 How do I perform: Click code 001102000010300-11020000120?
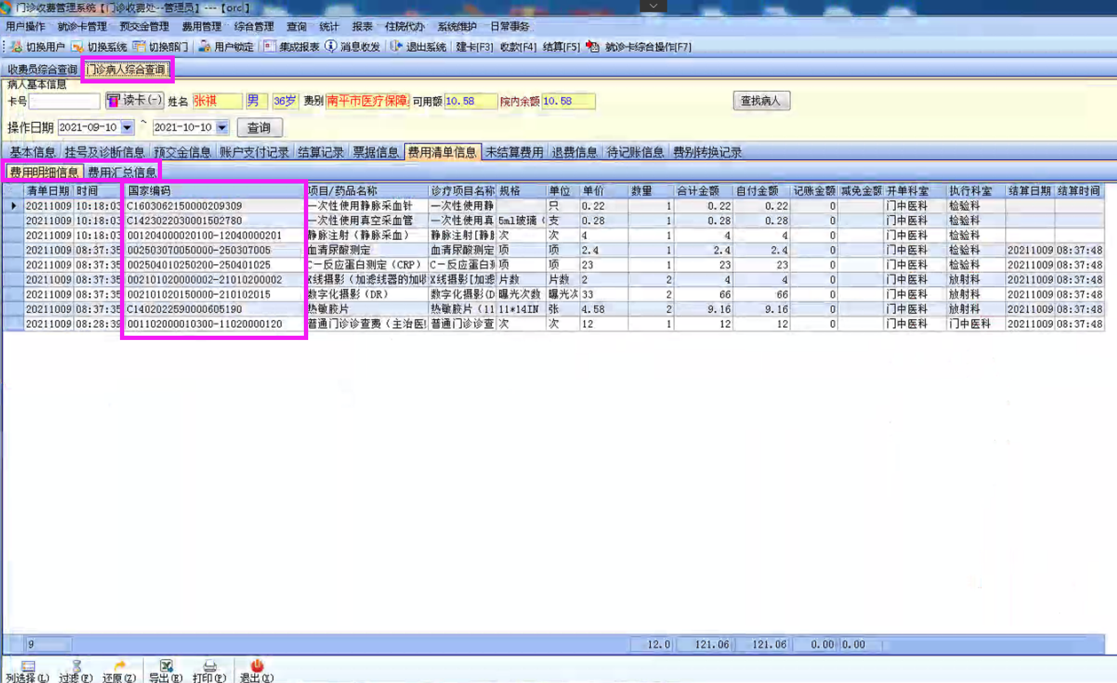[205, 324]
